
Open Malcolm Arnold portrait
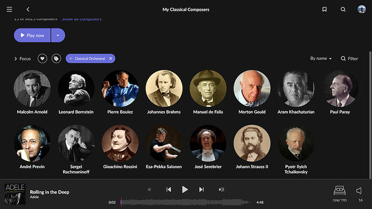[32, 88]
